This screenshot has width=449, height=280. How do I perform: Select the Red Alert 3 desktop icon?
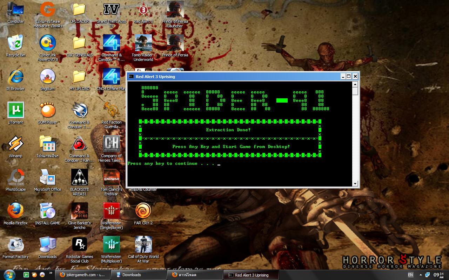click(x=143, y=12)
